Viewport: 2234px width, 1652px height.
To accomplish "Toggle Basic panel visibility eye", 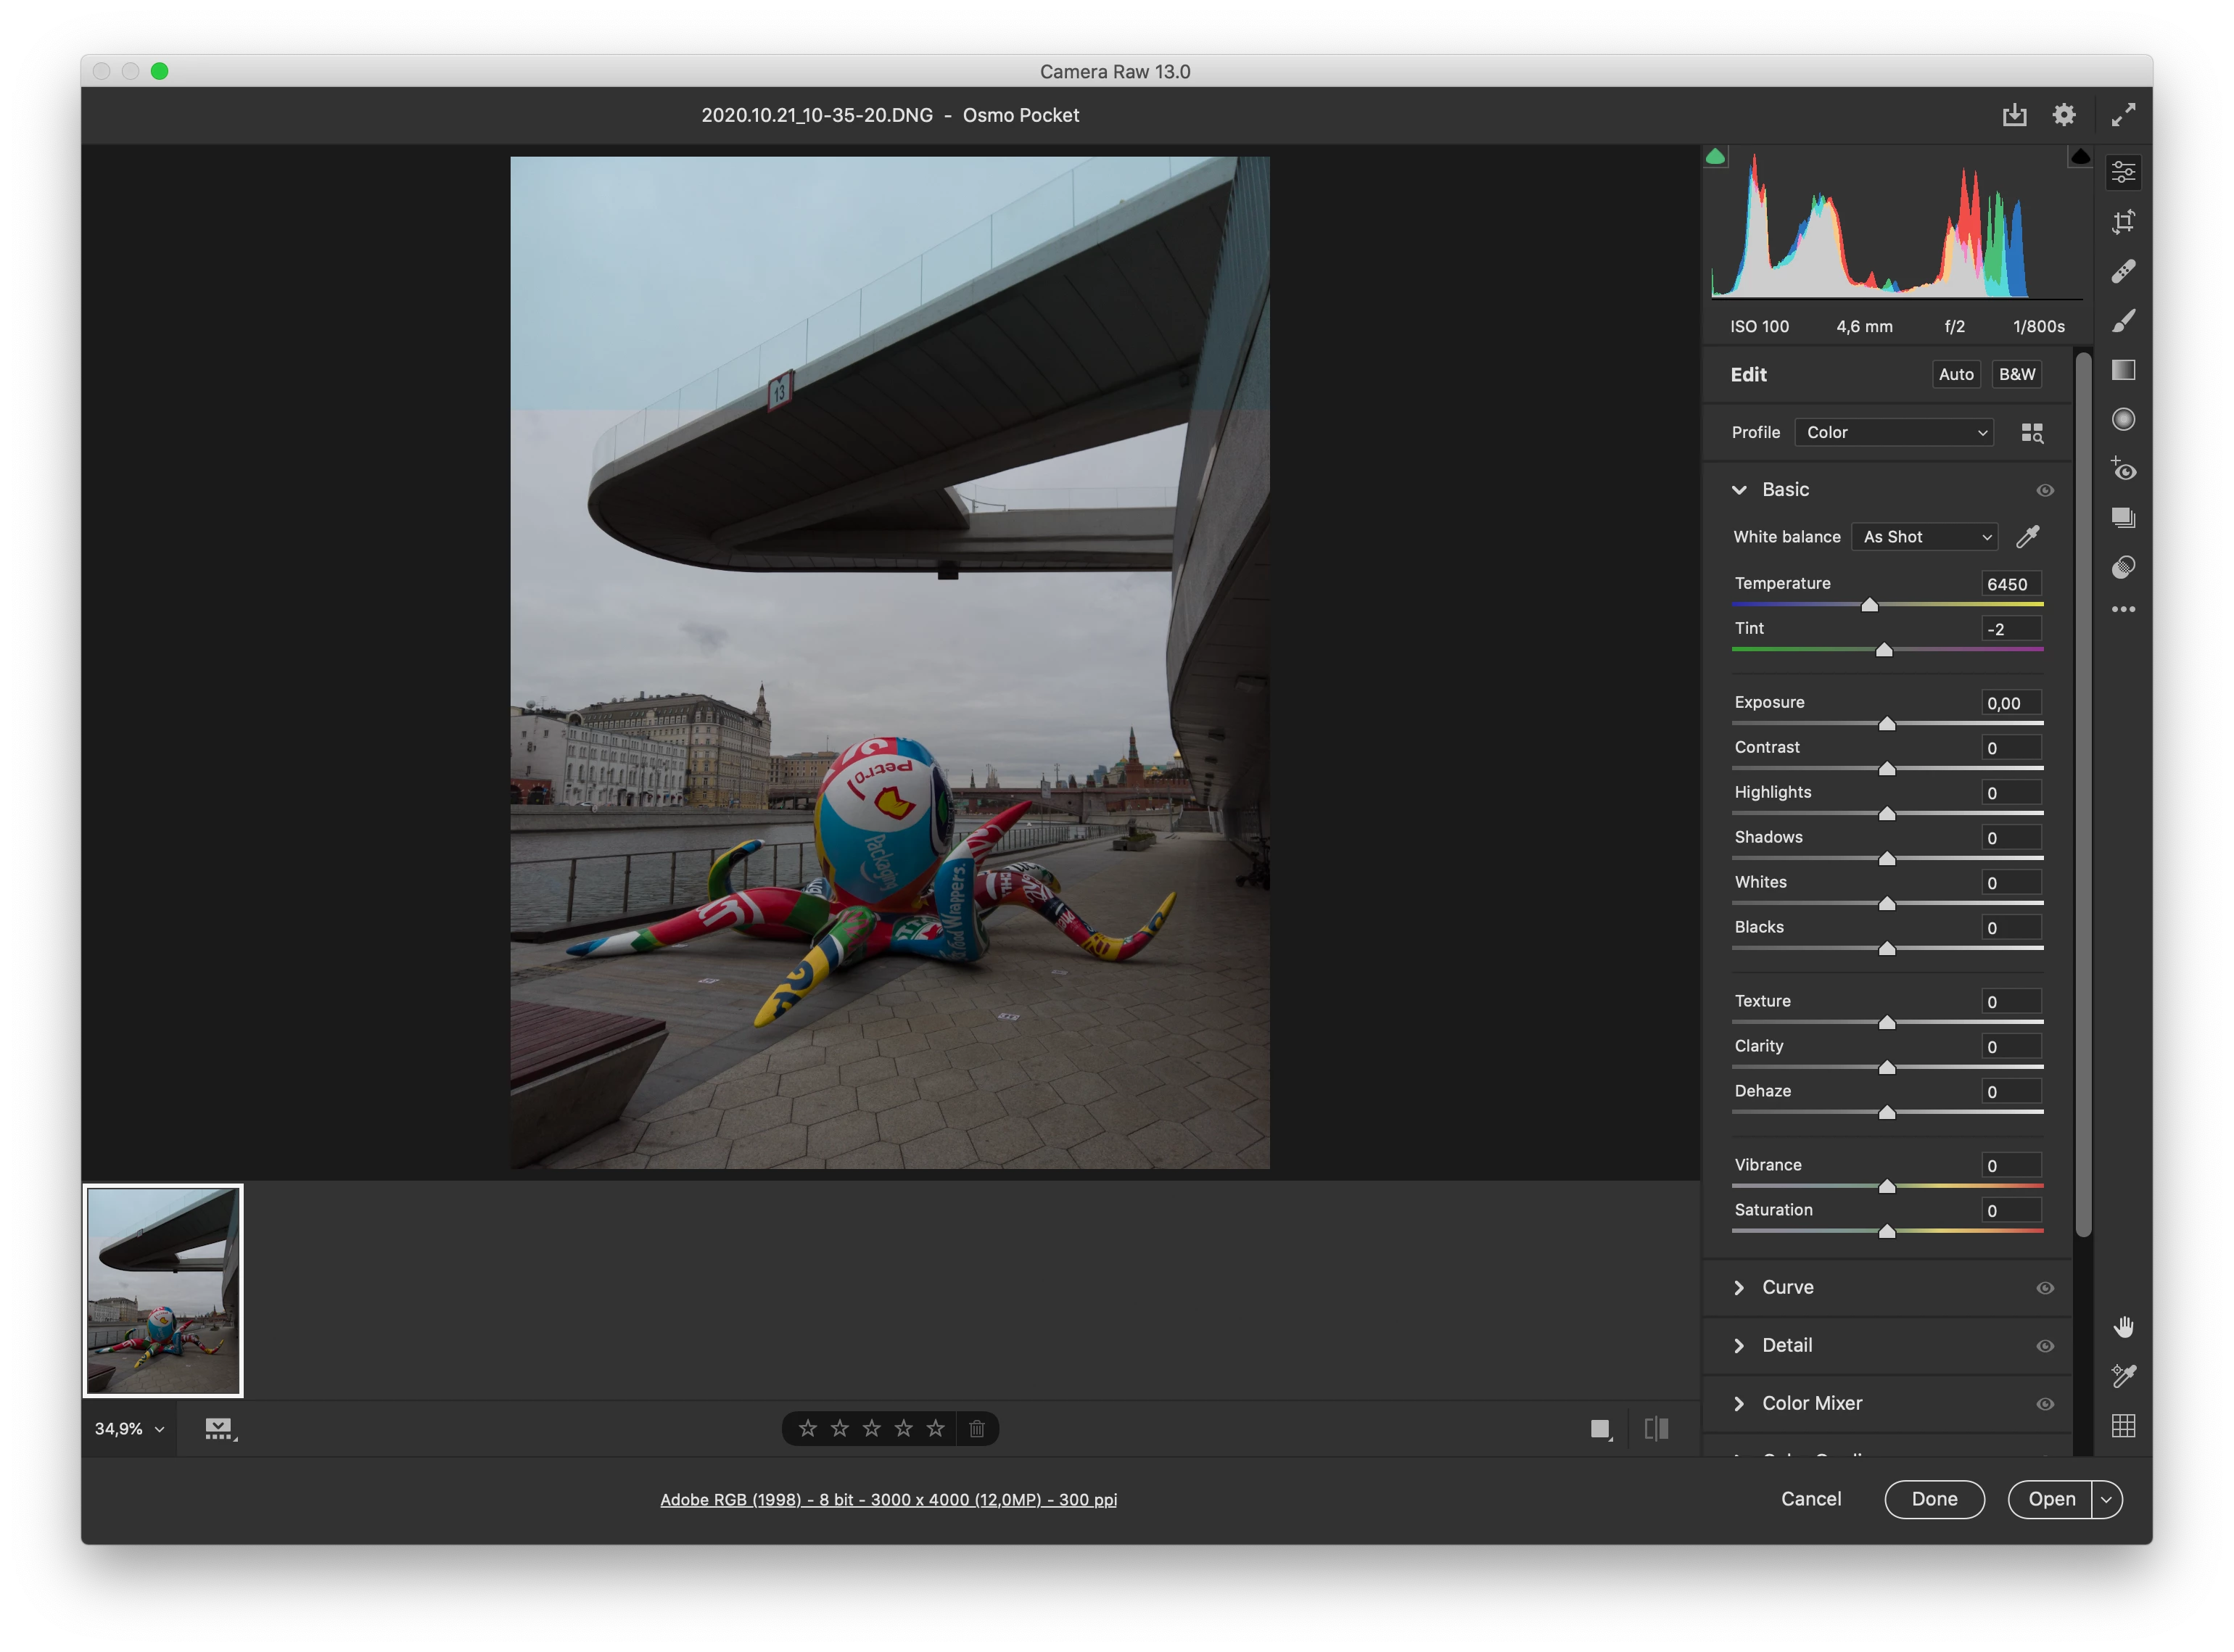I will pos(2045,490).
